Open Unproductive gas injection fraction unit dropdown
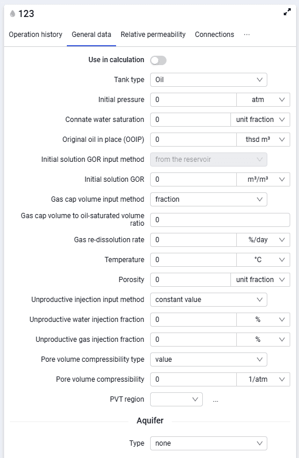 click(263, 340)
